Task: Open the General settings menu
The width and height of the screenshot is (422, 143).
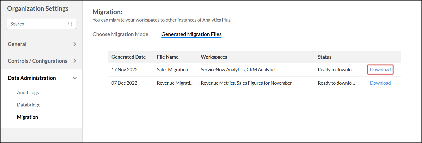Action: [17, 44]
